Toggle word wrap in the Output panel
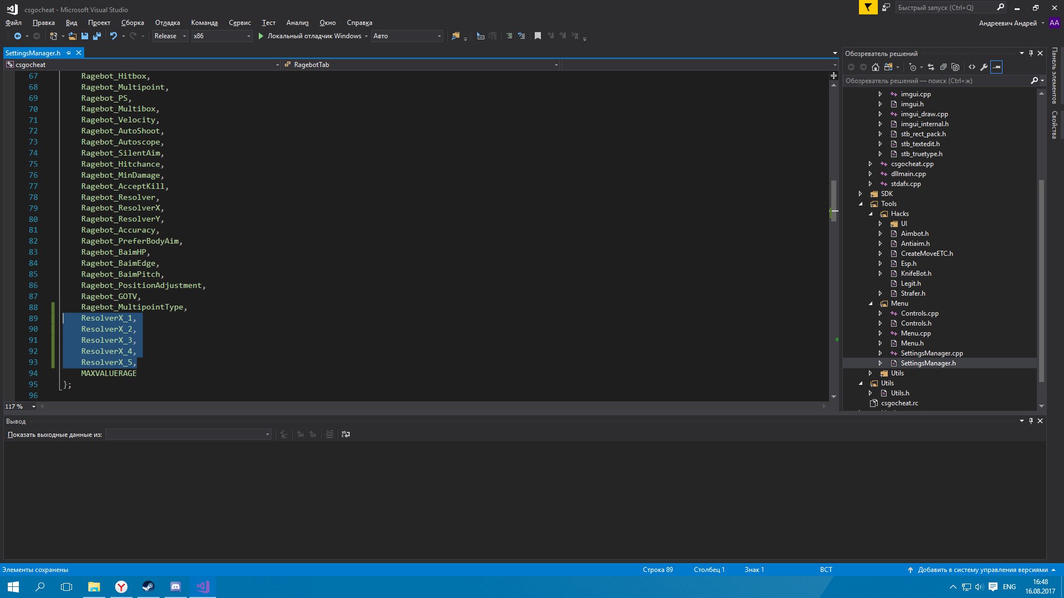1064x598 pixels. (x=346, y=434)
